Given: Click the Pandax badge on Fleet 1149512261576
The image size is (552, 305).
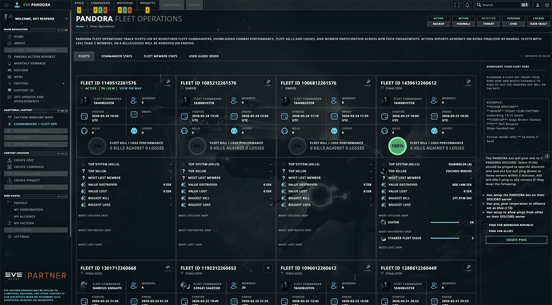Looking at the screenshot, I should point(168,83).
